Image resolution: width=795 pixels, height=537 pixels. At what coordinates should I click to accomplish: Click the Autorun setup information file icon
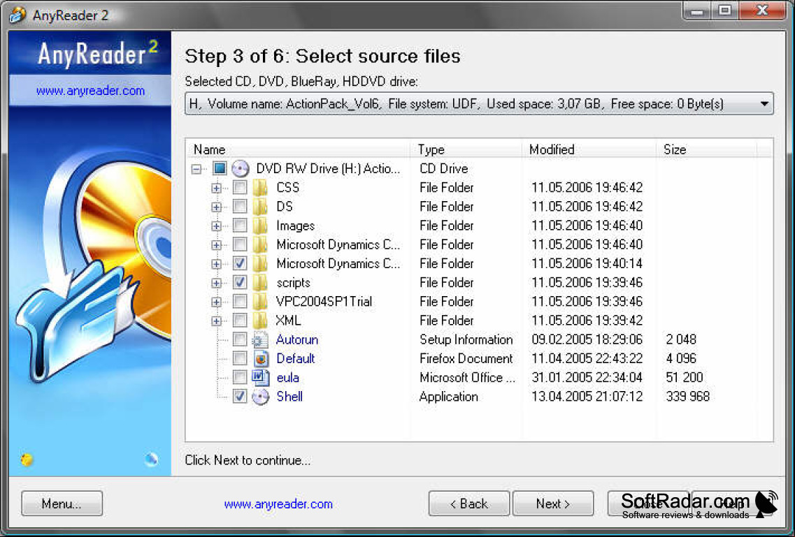[x=261, y=339]
